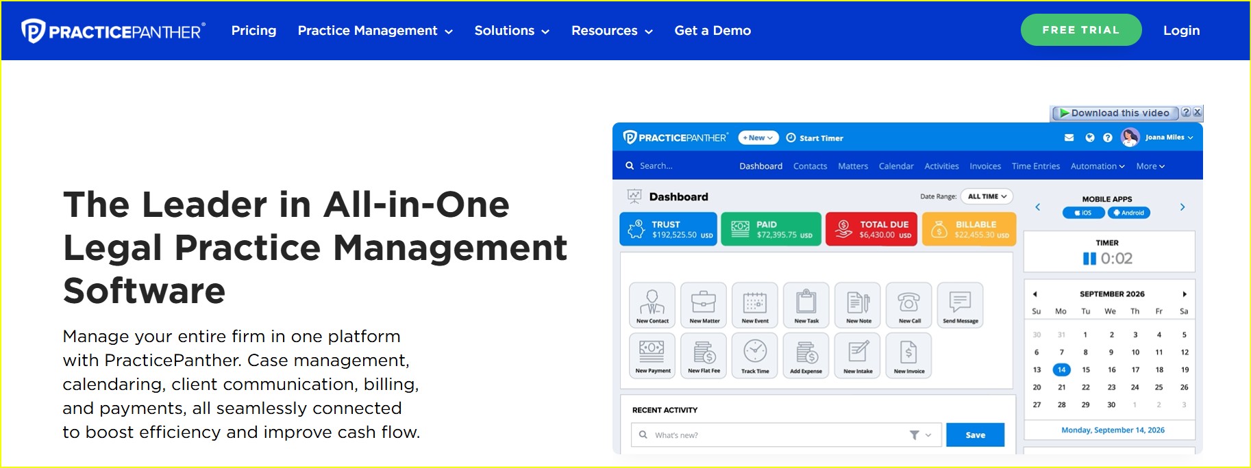The width and height of the screenshot is (1251, 468).
Task: Click the Dashboard heading icon
Action: 634,196
